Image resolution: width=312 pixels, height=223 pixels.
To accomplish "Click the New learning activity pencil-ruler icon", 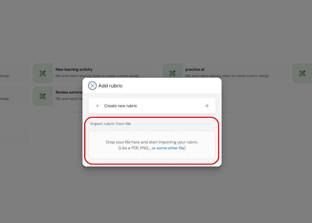I will pyautogui.click(x=43, y=73).
